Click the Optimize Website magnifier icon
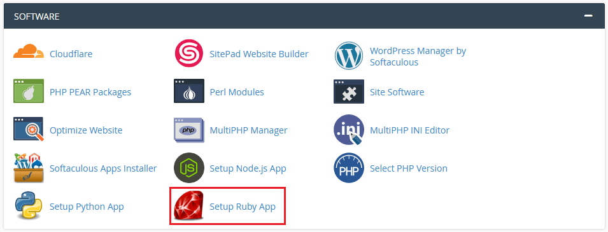This screenshot has width=608, height=232. tap(28, 129)
